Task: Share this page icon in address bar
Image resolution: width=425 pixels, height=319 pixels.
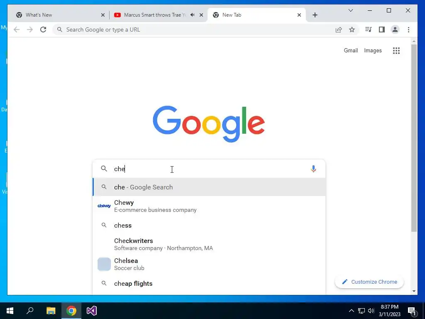Action: [x=339, y=29]
